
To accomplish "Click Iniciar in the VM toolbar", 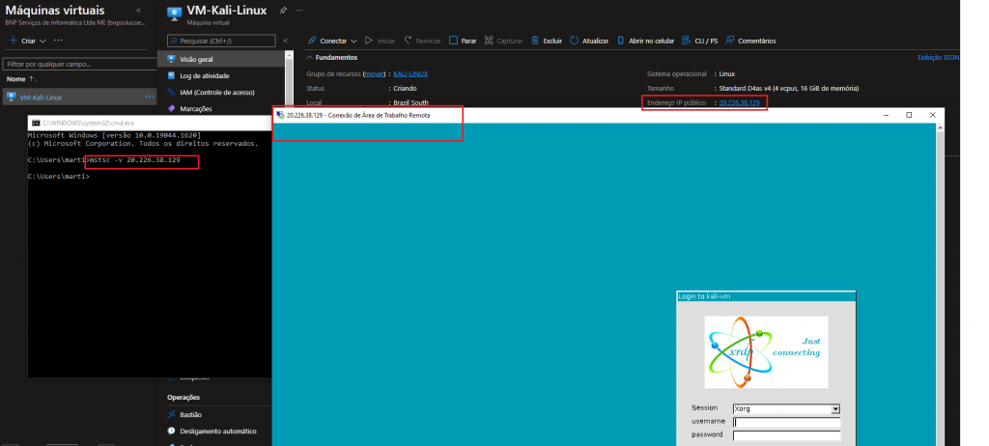I will click(x=381, y=41).
